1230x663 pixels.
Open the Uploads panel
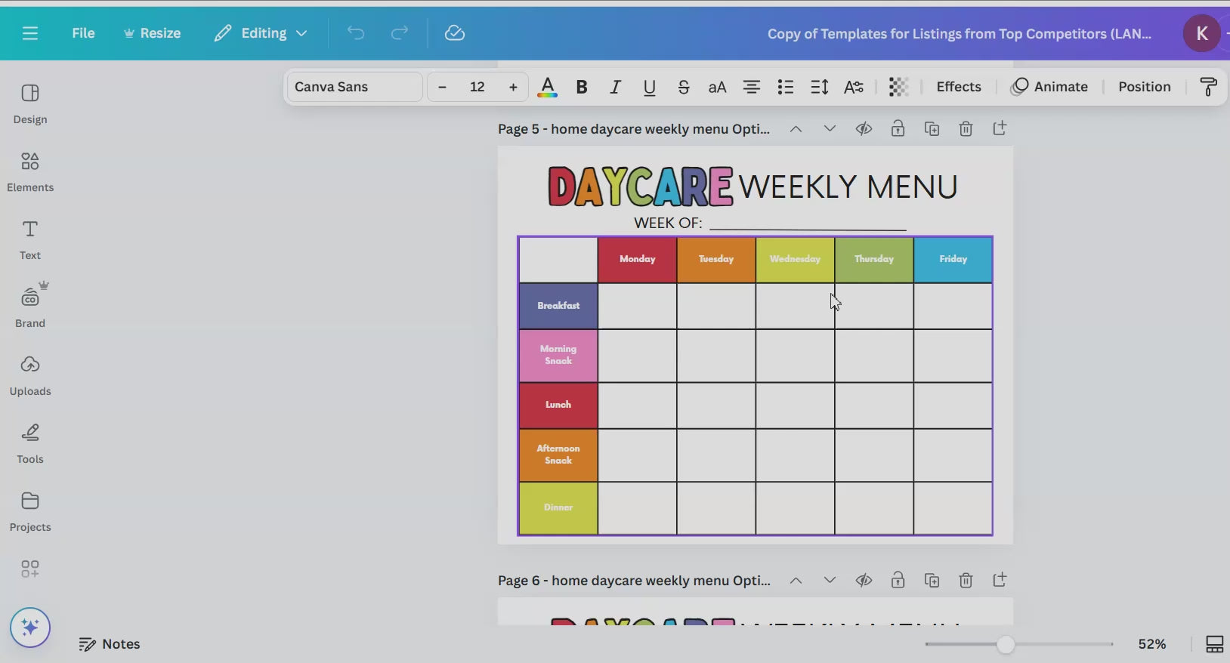30,375
